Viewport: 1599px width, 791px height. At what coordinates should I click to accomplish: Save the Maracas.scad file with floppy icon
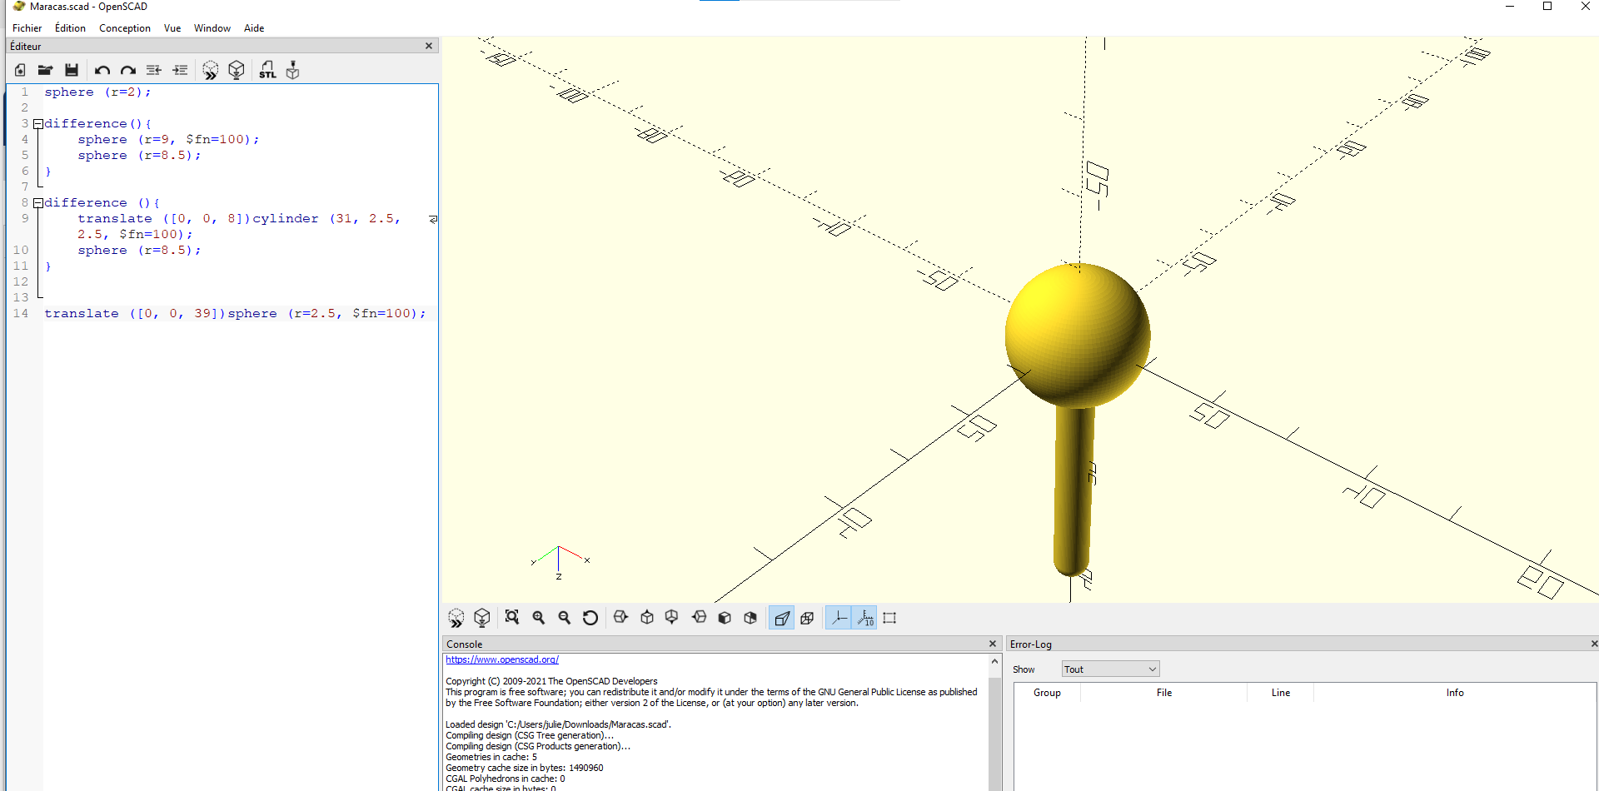72,70
